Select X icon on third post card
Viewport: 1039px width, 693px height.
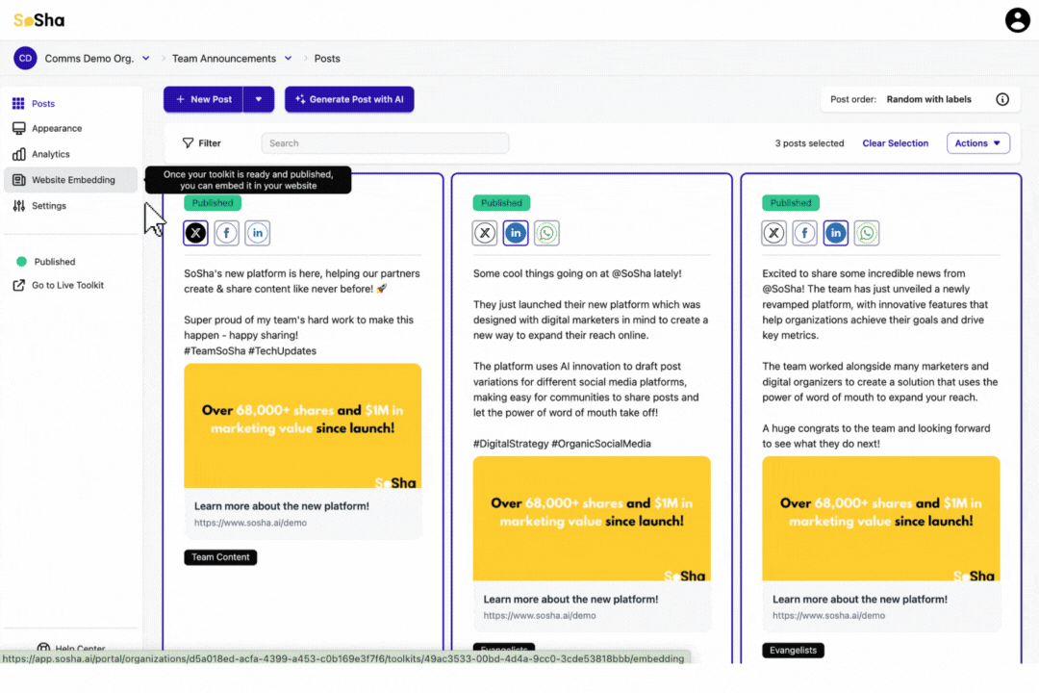[x=773, y=233]
